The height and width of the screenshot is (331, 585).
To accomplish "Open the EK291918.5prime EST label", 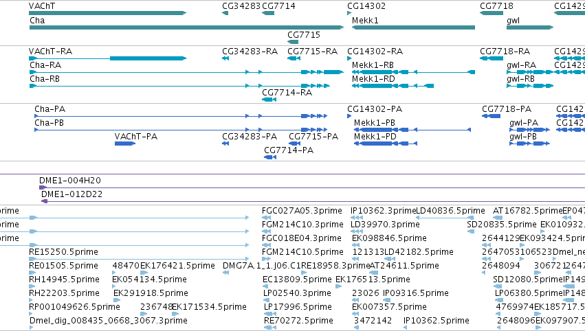I will point(151,293).
